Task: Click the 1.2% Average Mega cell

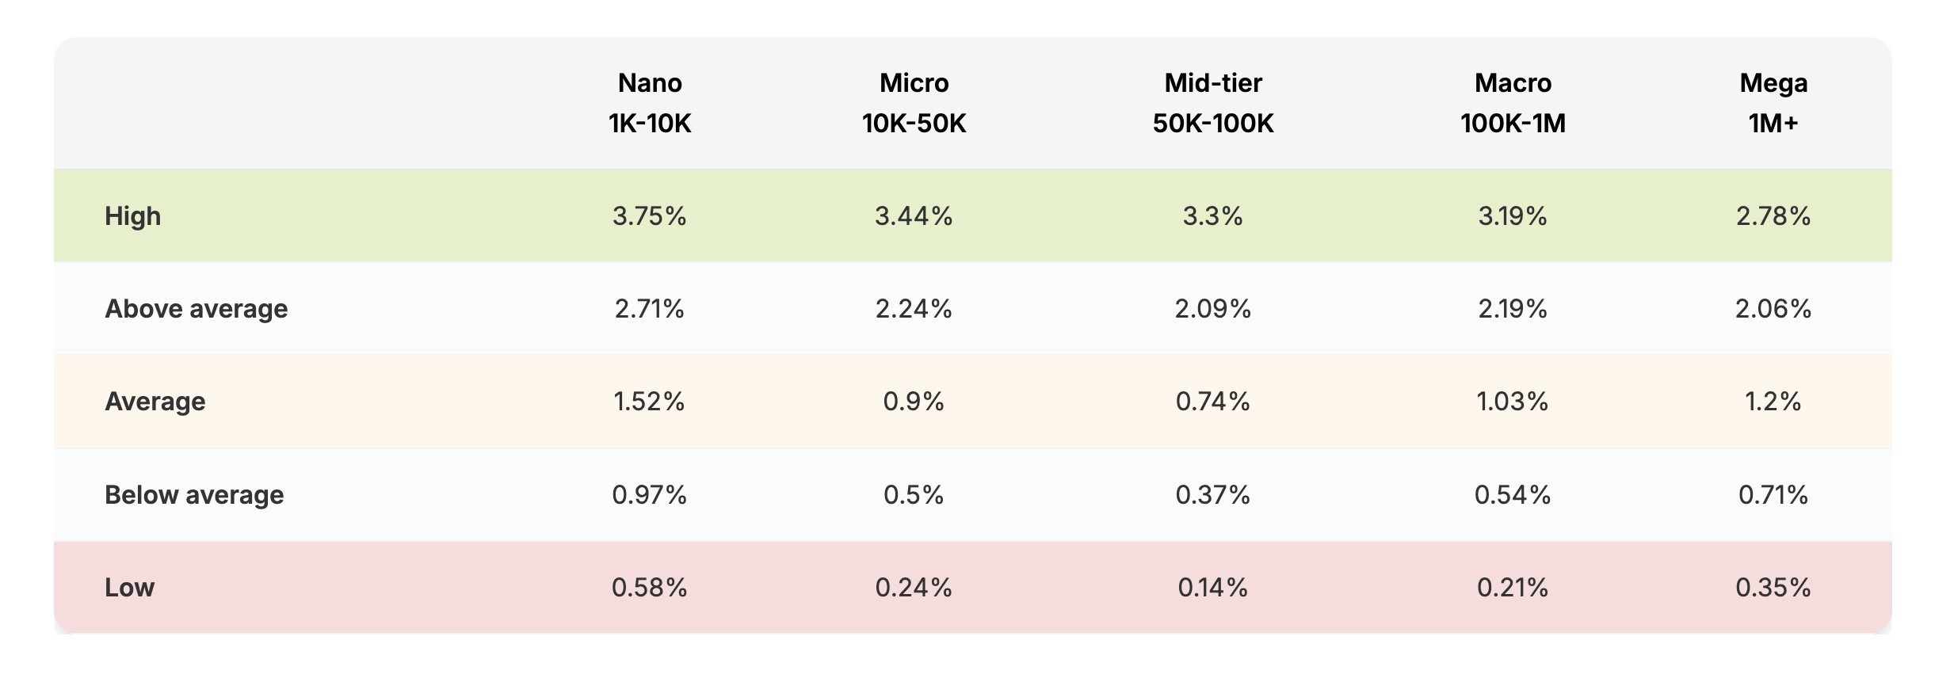Action: tap(1773, 402)
